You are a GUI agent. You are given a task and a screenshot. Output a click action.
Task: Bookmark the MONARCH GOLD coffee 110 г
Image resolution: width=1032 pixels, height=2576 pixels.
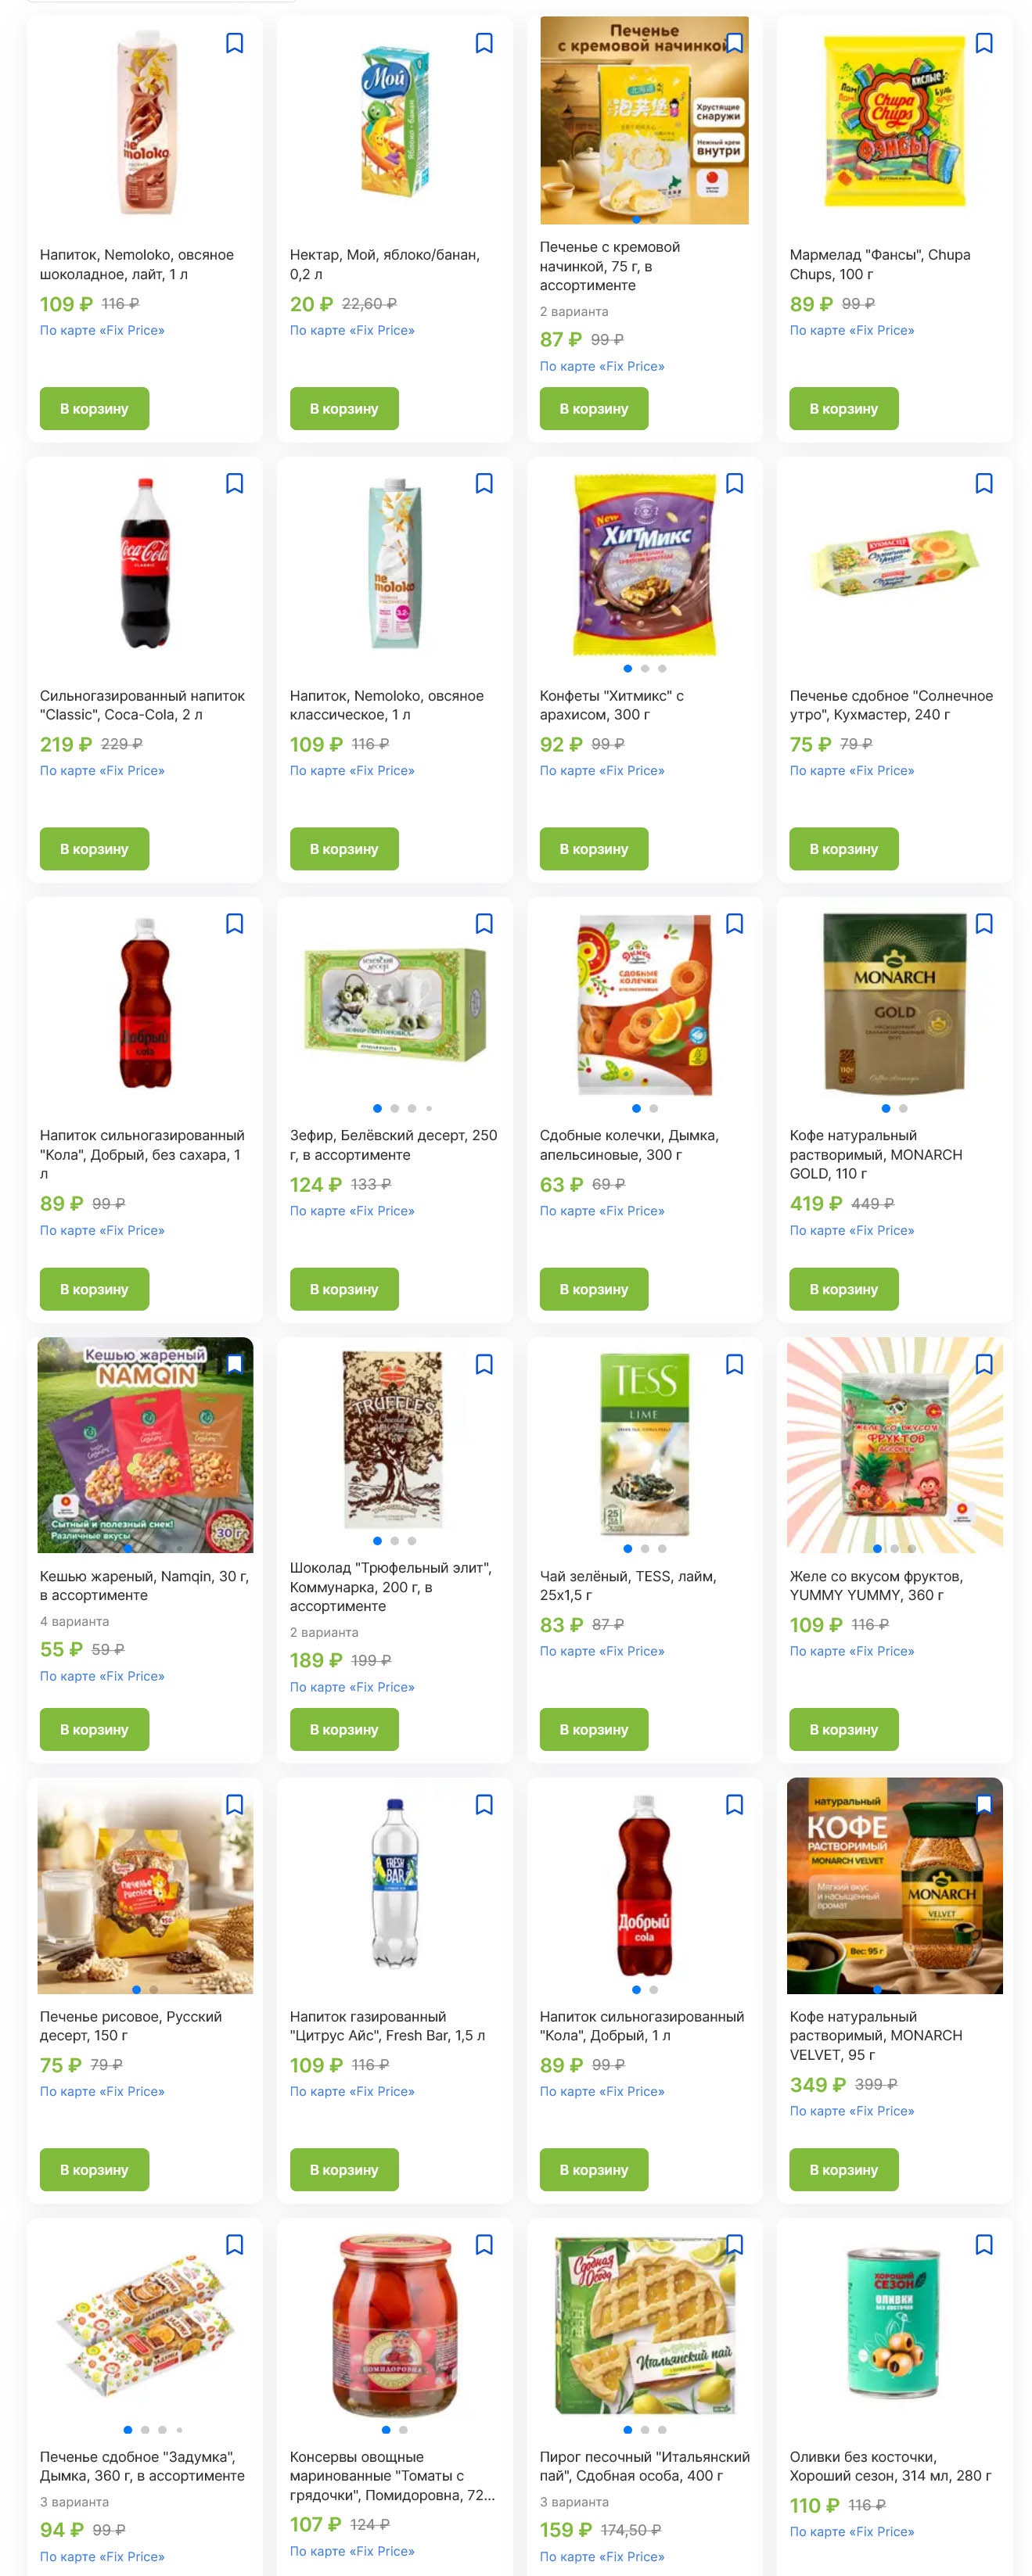click(984, 923)
